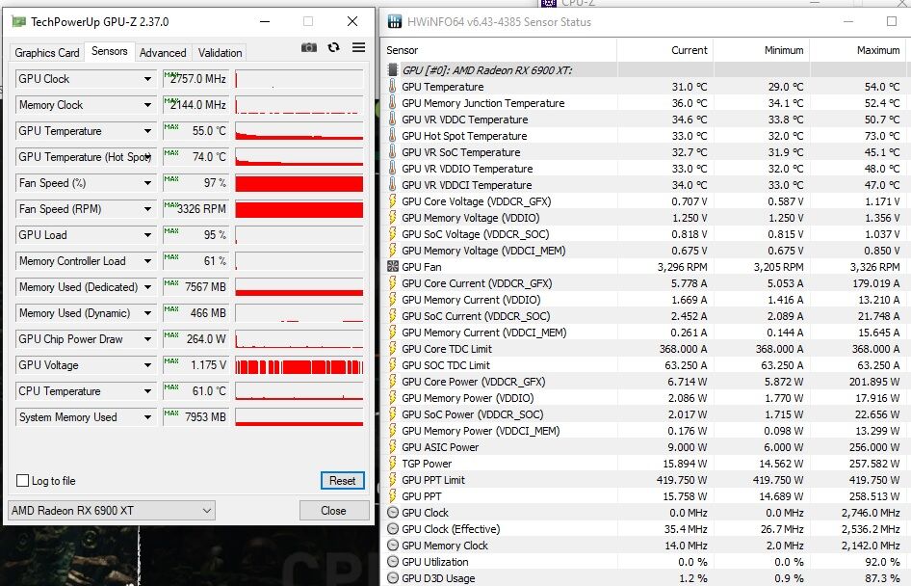Open the GPU Load sensor dropdown
This screenshot has height=586, width=911.
[147, 235]
